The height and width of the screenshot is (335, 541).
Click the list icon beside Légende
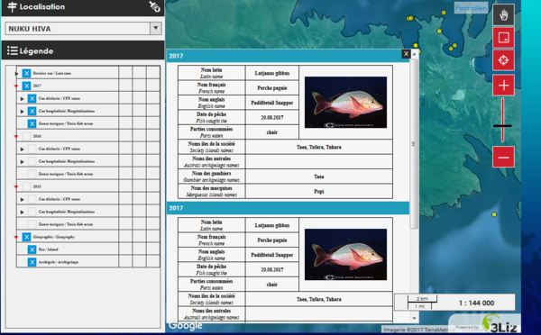tap(13, 51)
